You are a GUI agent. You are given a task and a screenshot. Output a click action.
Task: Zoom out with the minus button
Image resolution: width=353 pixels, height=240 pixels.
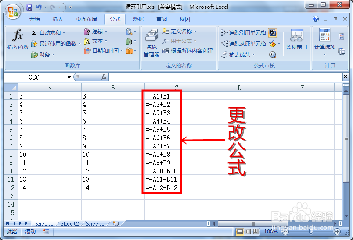point(285,232)
